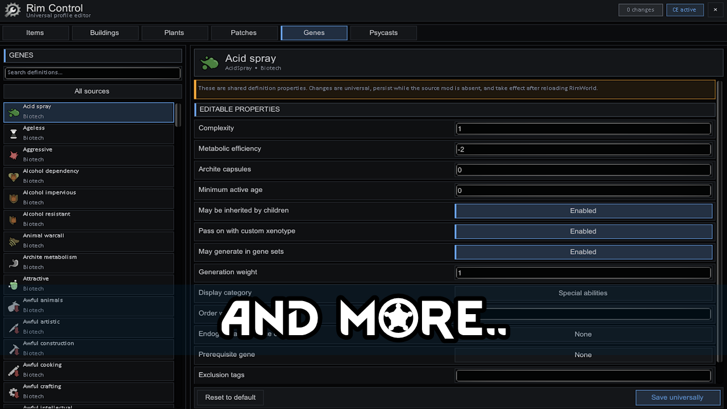Select the Animal warcall gene row

click(89, 241)
